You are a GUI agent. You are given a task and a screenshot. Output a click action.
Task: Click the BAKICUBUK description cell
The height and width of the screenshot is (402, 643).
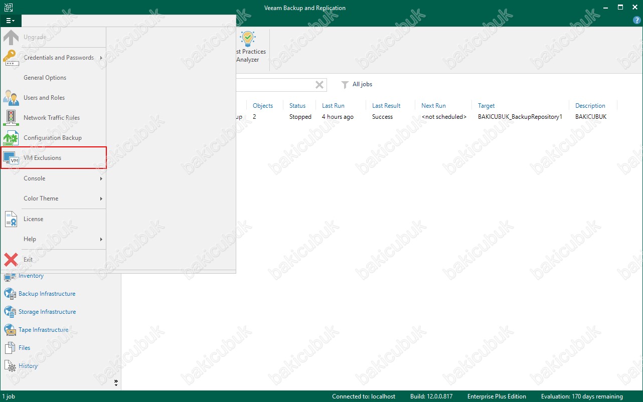click(x=591, y=117)
